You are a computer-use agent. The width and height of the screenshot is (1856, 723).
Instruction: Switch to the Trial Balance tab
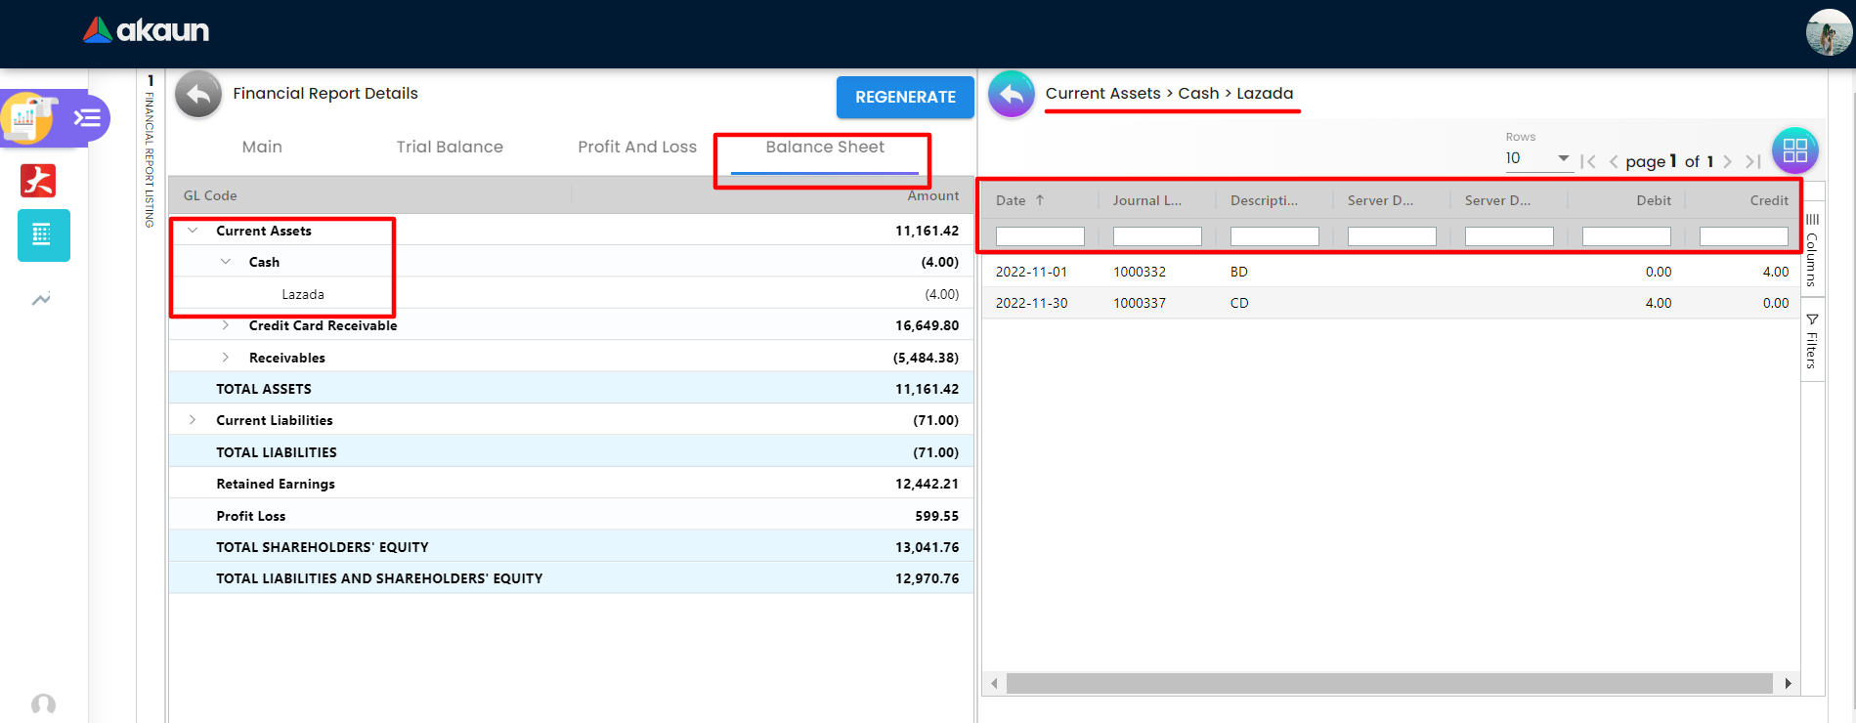click(x=450, y=147)
